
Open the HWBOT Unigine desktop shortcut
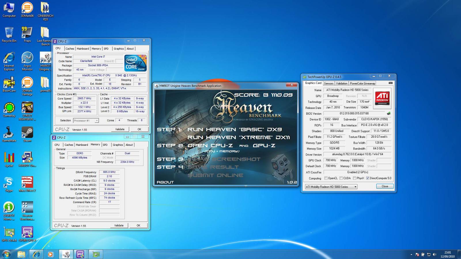(45, 61)
